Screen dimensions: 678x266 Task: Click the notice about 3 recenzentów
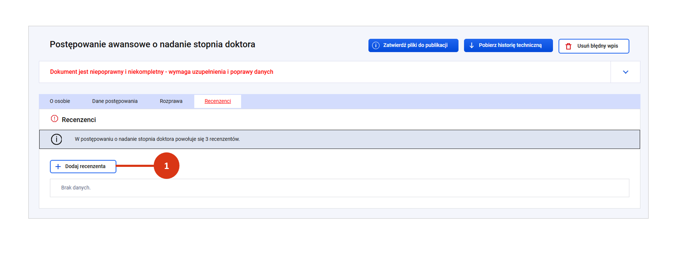point(157,139)
